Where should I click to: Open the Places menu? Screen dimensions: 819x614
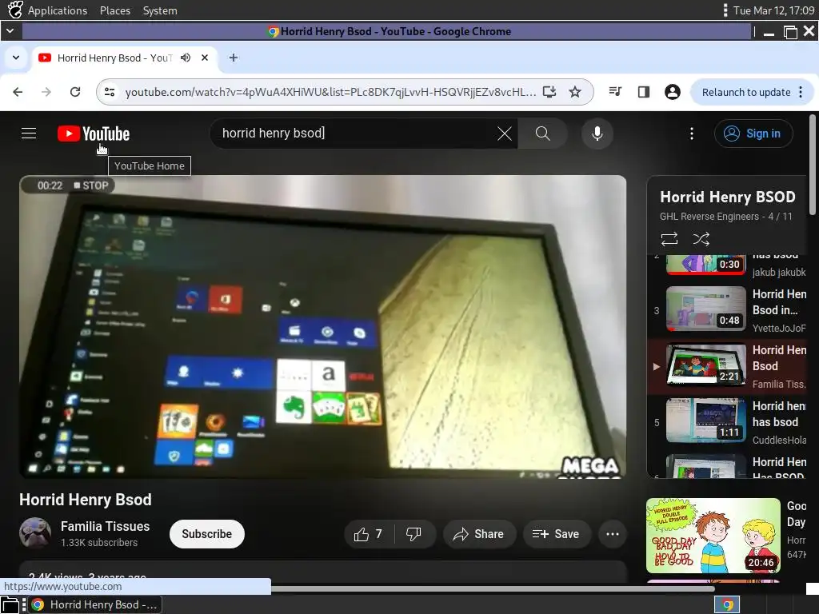(x=115, y=10)
